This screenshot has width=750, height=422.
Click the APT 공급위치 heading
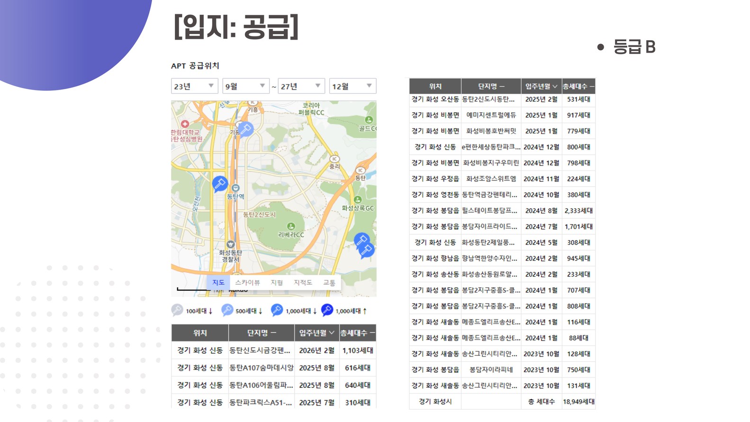(x=195, y=66)
